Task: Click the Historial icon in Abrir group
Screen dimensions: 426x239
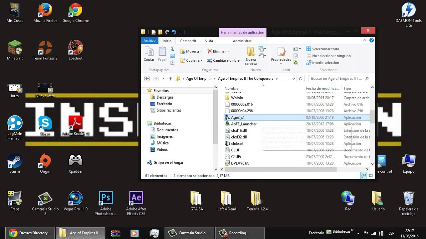Action: point(295,63)
